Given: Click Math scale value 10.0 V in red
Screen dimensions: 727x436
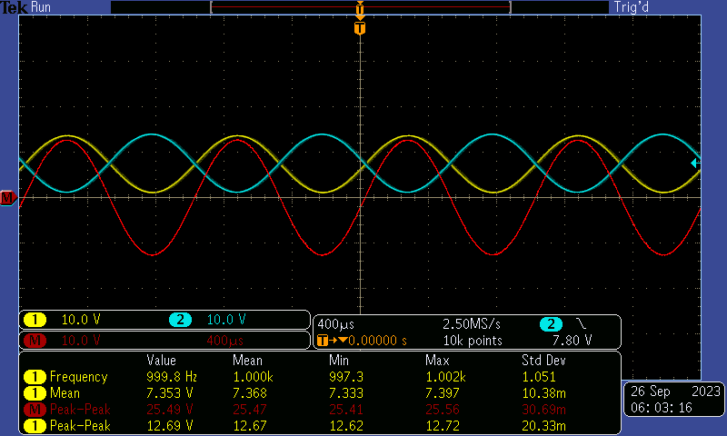Looking at the screenshot, I should point(81,341).
